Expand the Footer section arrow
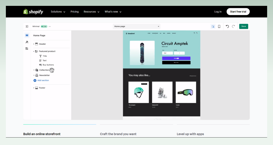Viewport: 273px width, 145px height. point(34,88)
